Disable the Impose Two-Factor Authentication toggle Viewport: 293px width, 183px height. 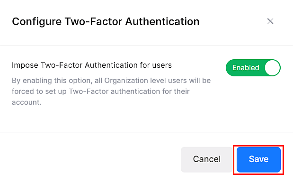point(253,68)
